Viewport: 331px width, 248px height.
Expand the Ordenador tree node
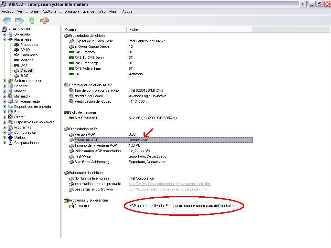(x=4, y=34)
